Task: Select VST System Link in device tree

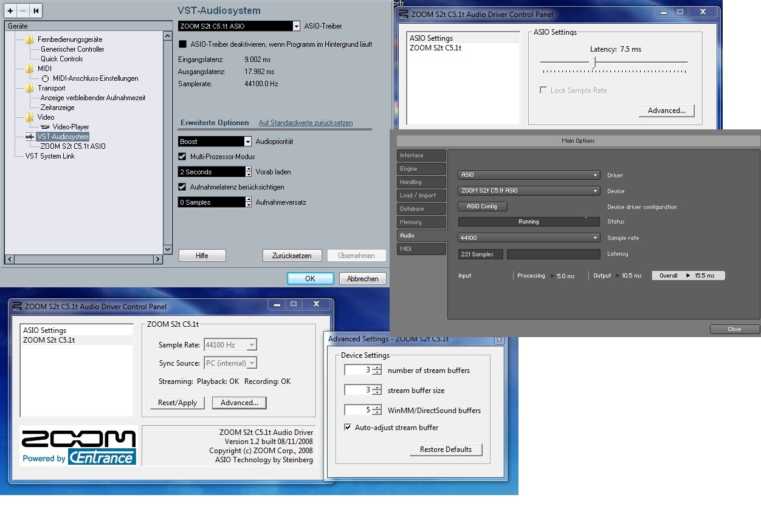Action: (50, 156)
